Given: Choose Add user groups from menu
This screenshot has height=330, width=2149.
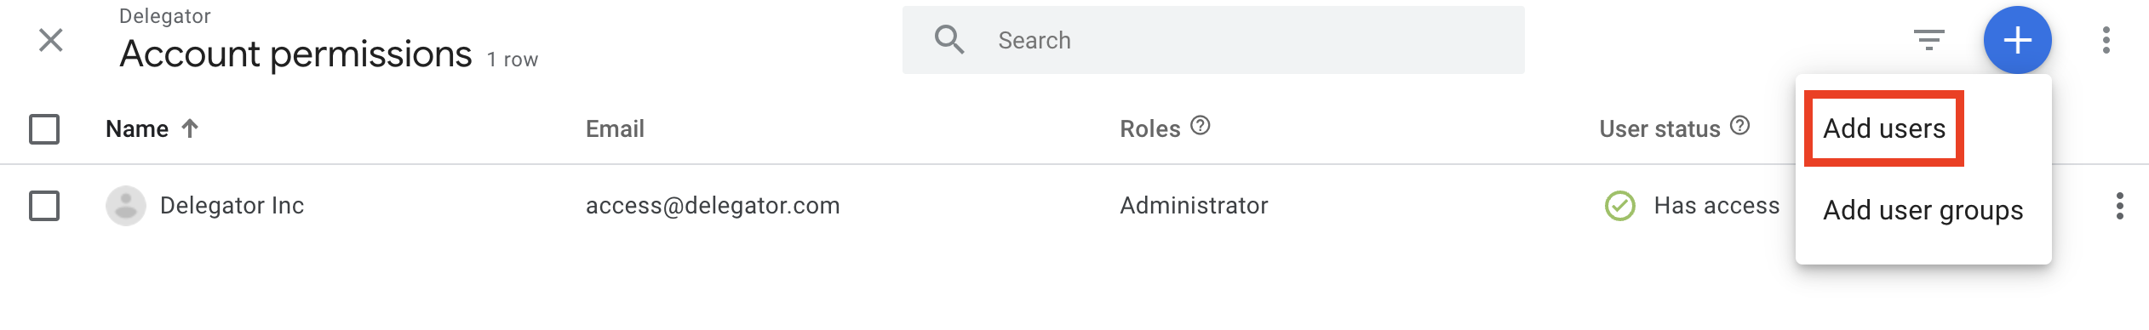Looking at the screenshot, I should (1923, 210).
